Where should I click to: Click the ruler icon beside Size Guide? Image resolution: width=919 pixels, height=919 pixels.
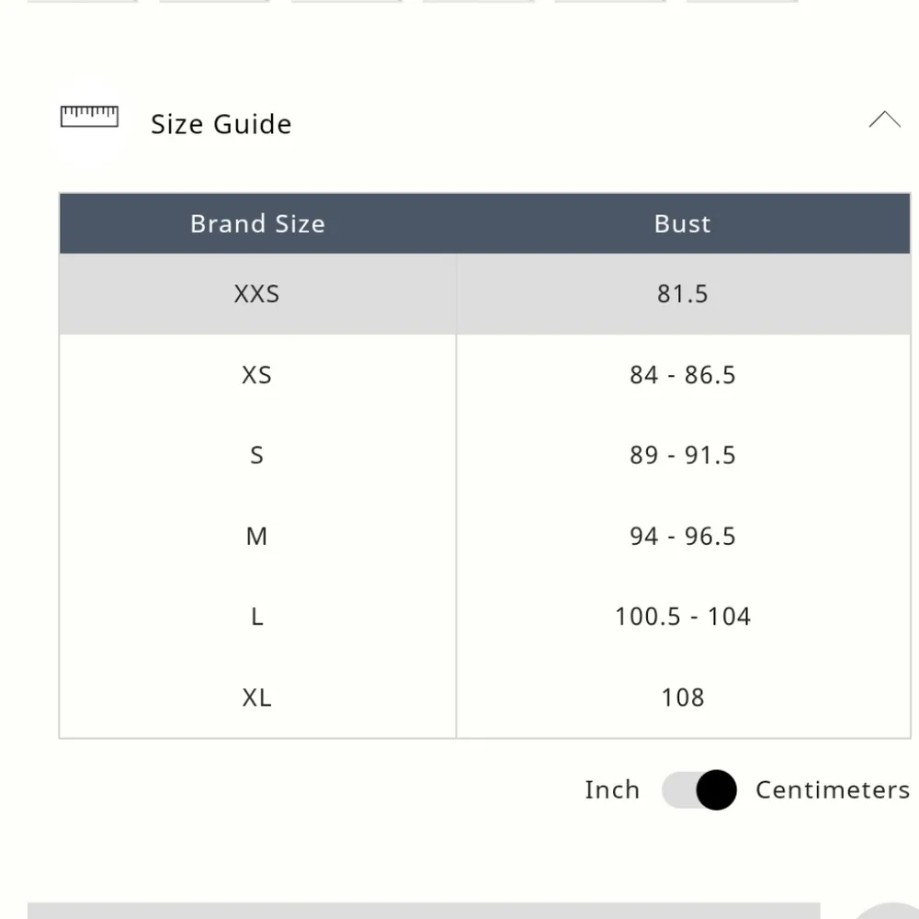(x=89, y=118)
